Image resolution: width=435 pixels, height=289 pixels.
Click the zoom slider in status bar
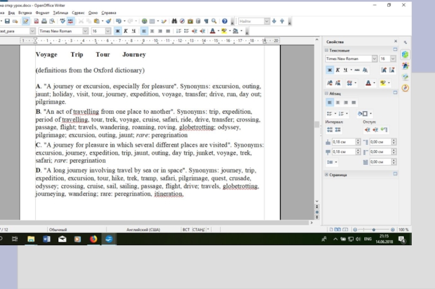(x=374, y=229)
